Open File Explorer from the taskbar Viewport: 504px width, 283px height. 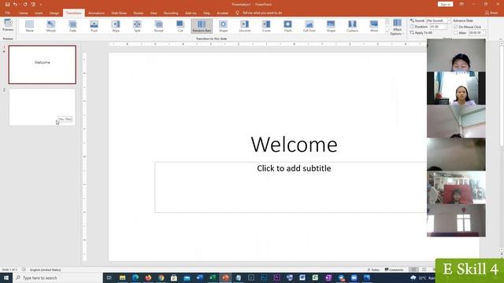123,277
